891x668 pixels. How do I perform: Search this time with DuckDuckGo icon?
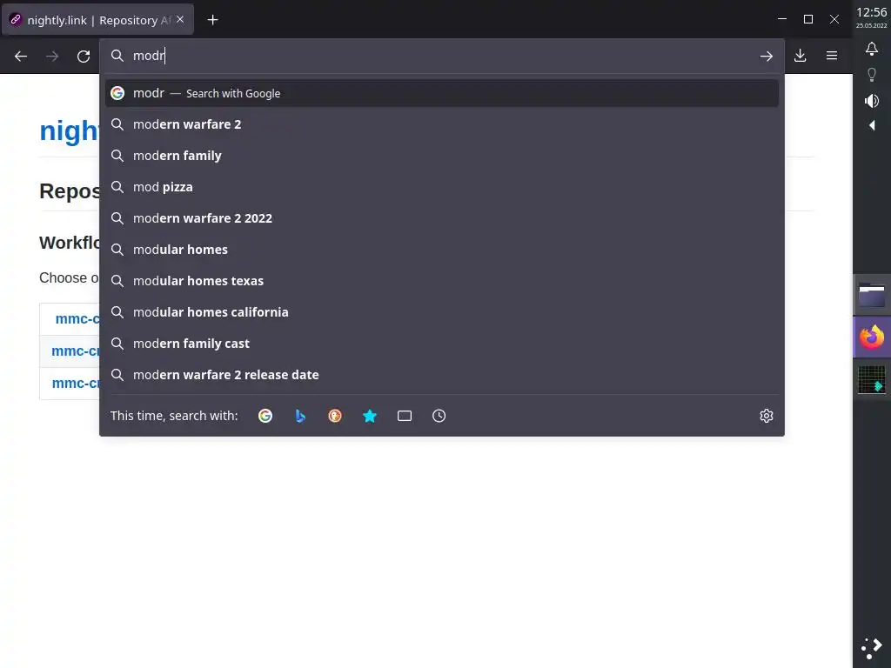(x=335, y=416)
